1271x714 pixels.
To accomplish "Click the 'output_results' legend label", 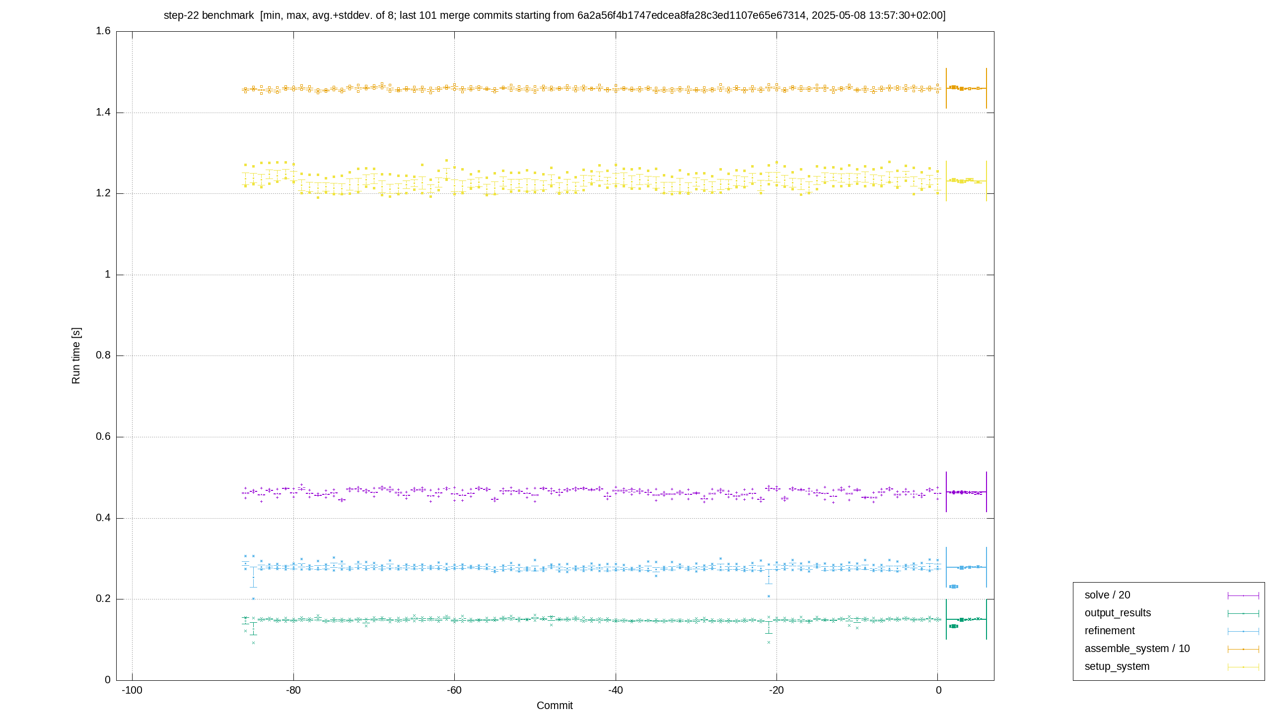I will pos(1118,613).
